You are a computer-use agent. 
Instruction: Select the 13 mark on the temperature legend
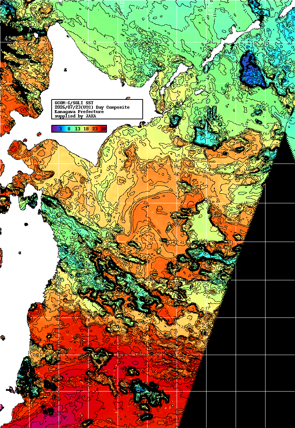point(77,129)
